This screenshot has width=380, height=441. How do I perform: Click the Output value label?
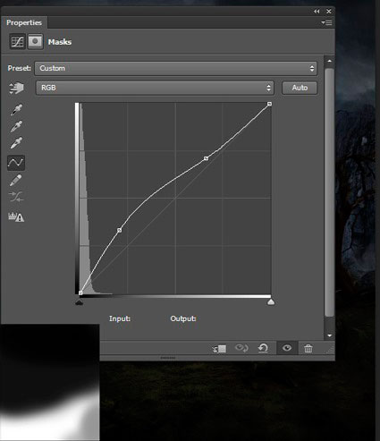(x=183, y=318)
